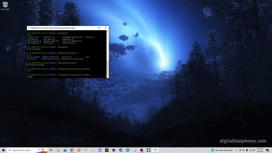Click the MINGW64 title bar path text
Viewport: 272px width, 153px height.
click(53, 28)
